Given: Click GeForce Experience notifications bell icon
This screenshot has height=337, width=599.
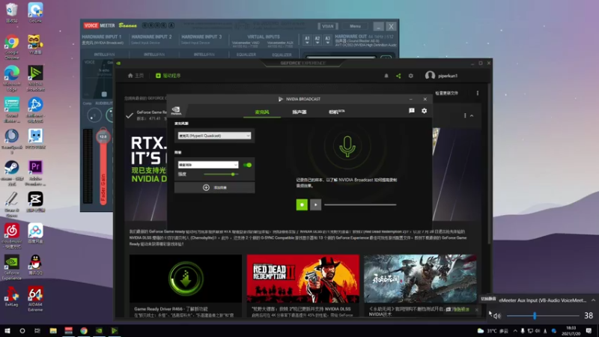Looking at the screenshot, I should pyautogui.click(x=386, y=76).
